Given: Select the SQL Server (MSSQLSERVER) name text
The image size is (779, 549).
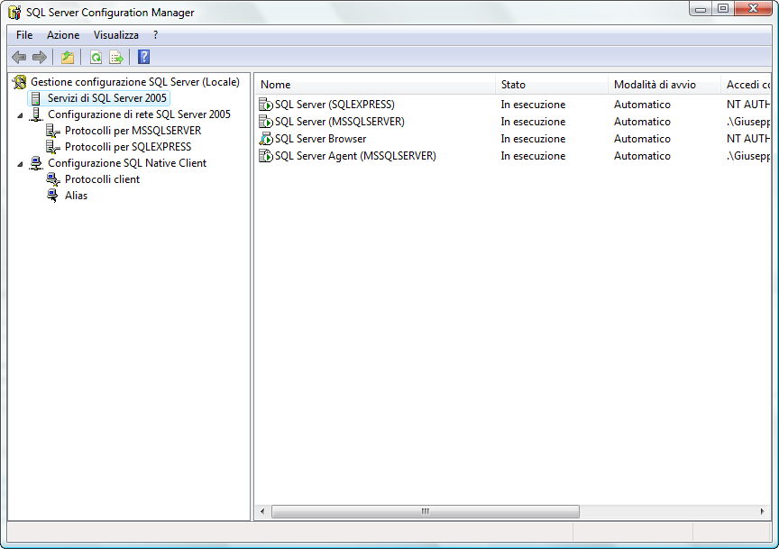Looking at the screenshot, I should (340, 121).
